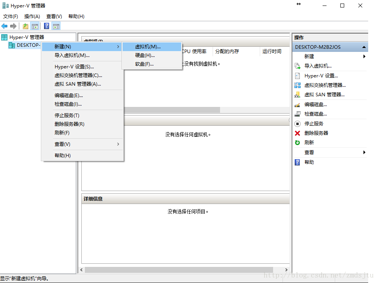
Task: Select 停止服务(T) in context menu
Action: coord(82,116)
